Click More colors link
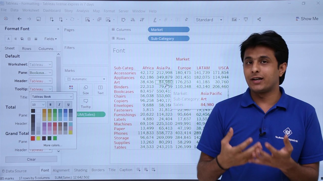This screenshot has height=181, width=323. tap(53, 145)
